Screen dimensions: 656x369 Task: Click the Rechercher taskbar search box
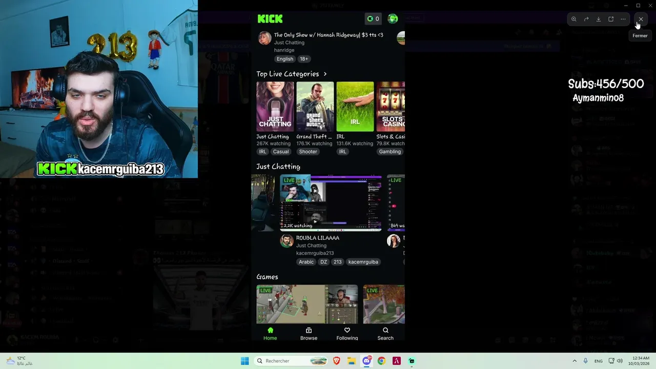coord(291,361)
